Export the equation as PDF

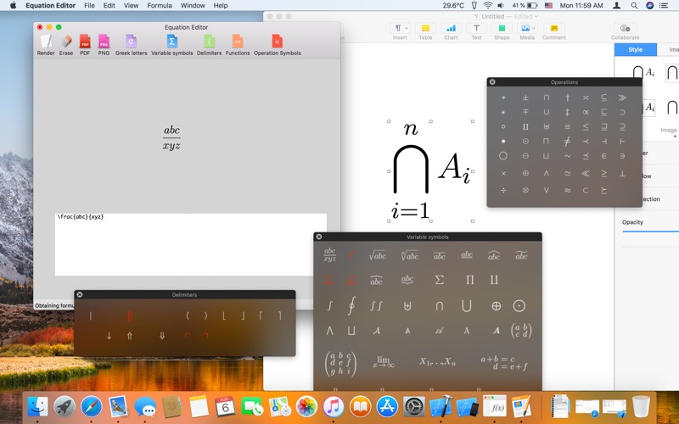click(85, 42)
